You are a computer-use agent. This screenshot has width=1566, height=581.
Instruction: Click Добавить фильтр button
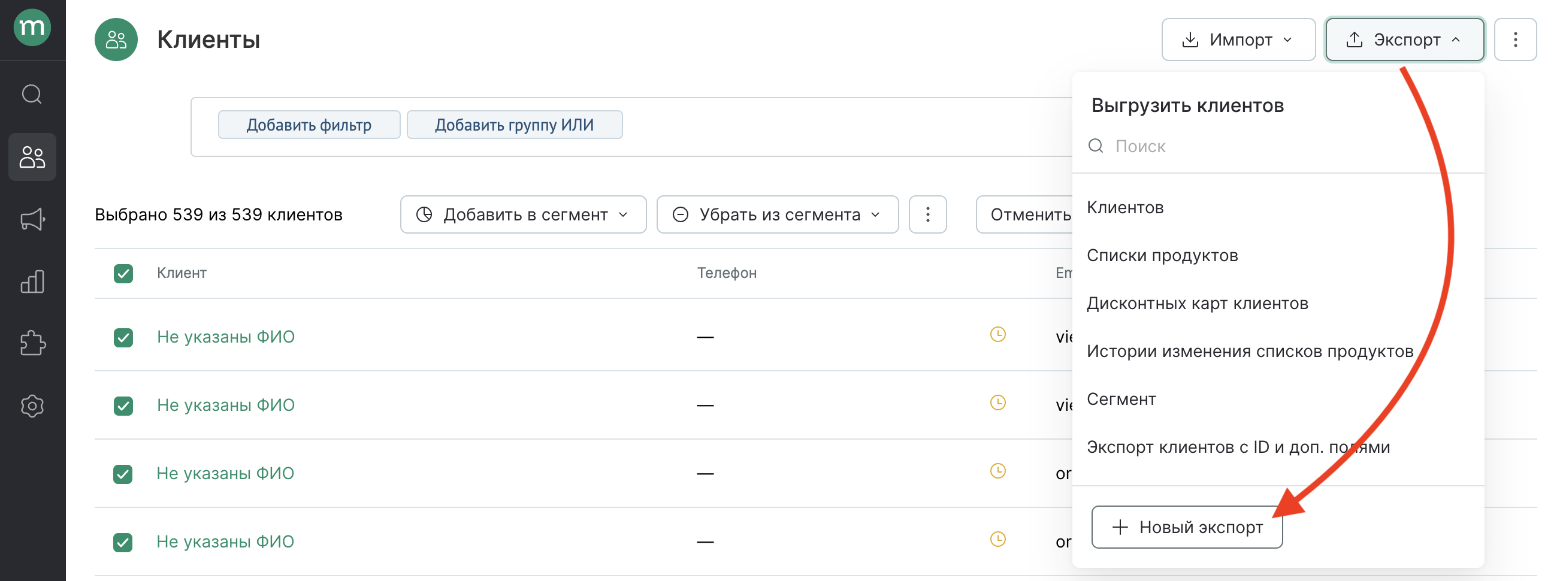309,125
